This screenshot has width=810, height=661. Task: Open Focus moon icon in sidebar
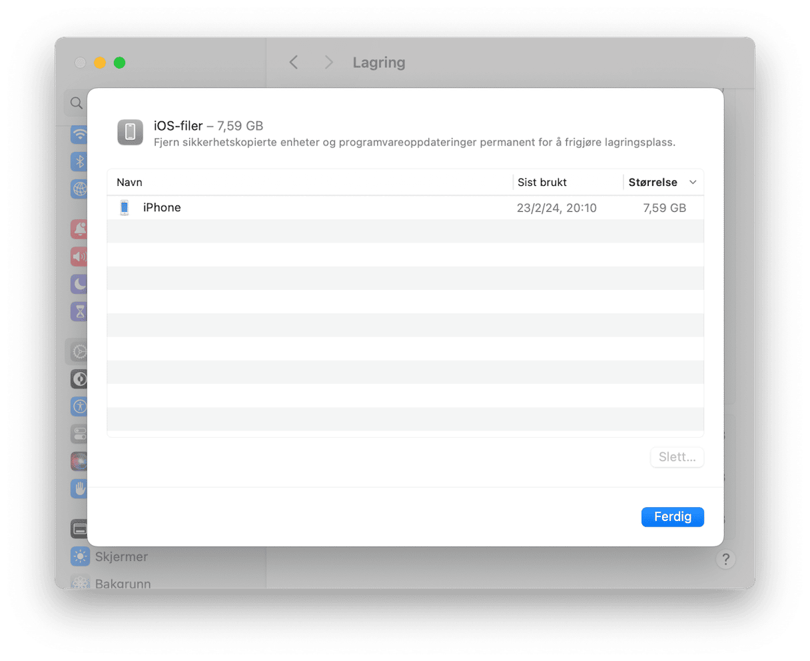[x=79, y=284]
